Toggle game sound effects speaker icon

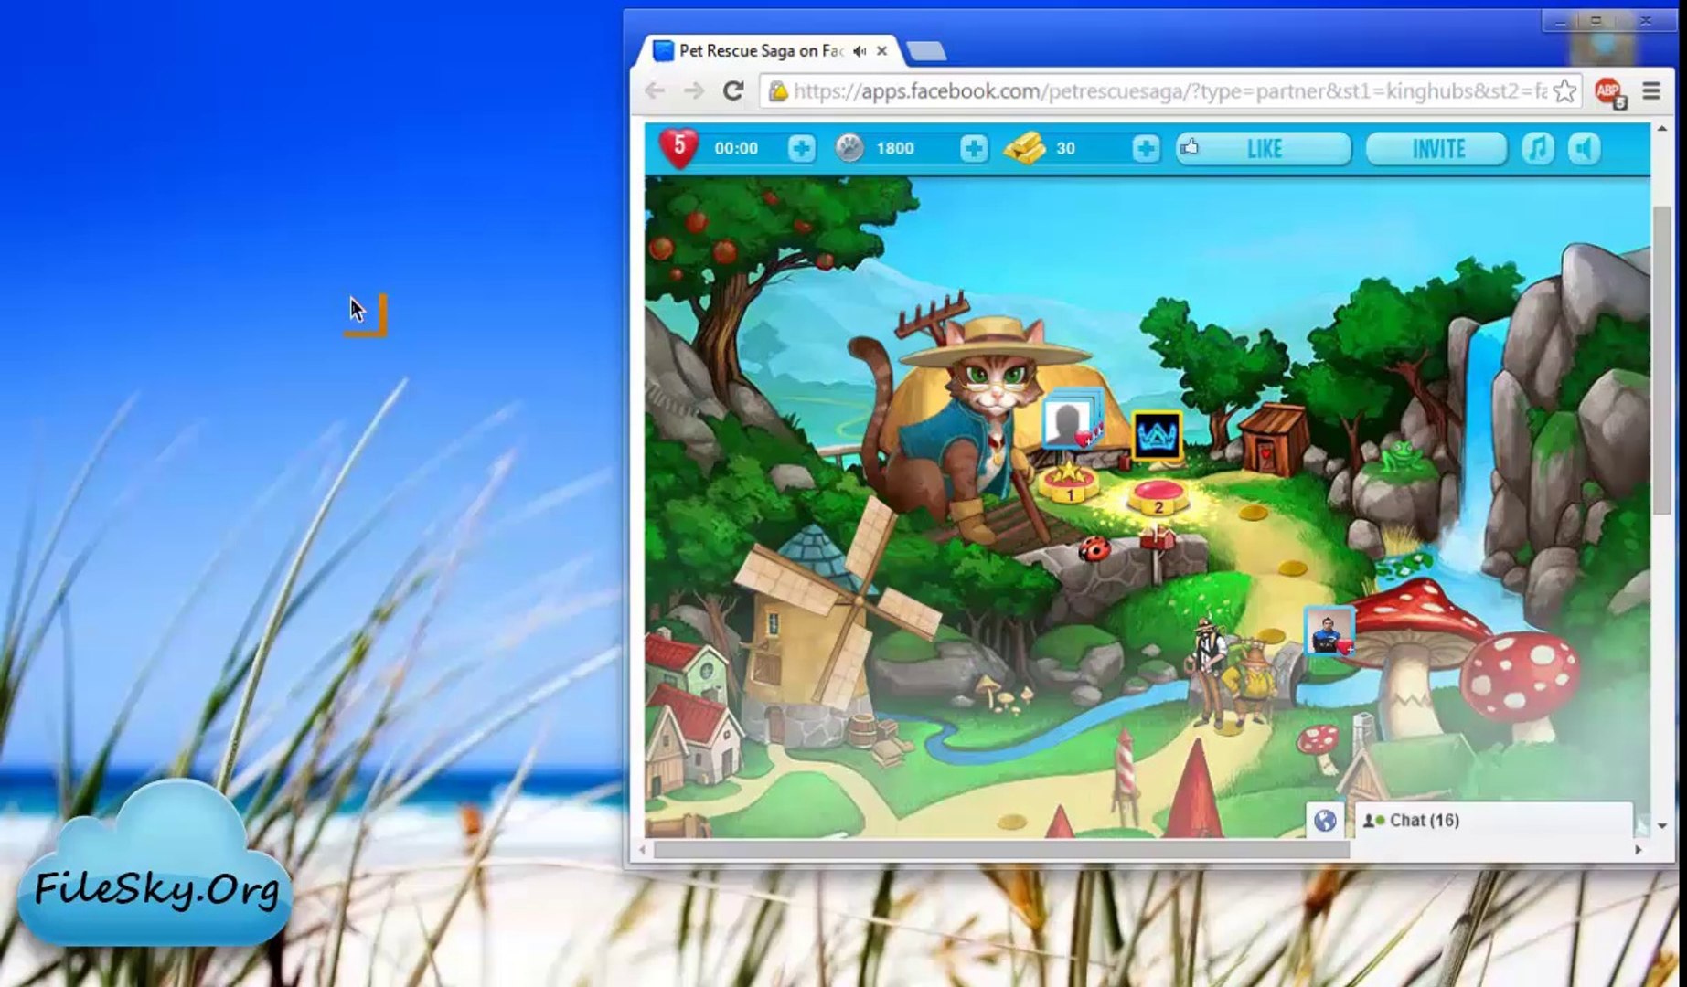[x=1585, y=148]
